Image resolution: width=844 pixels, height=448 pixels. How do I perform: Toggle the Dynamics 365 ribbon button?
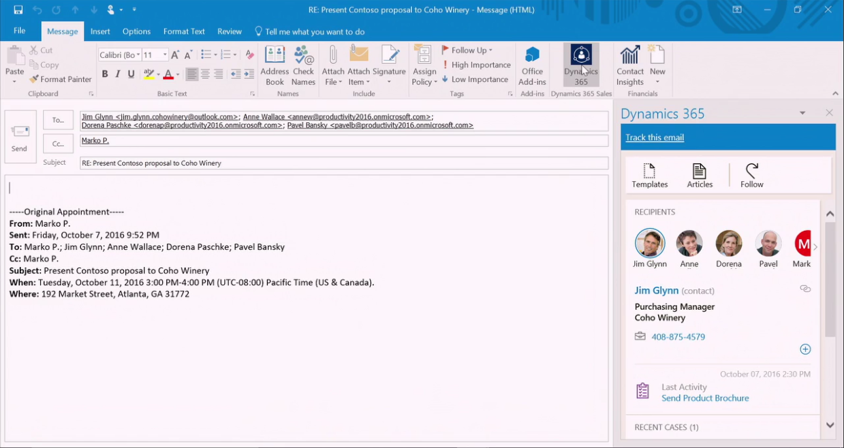pos(581,66)
